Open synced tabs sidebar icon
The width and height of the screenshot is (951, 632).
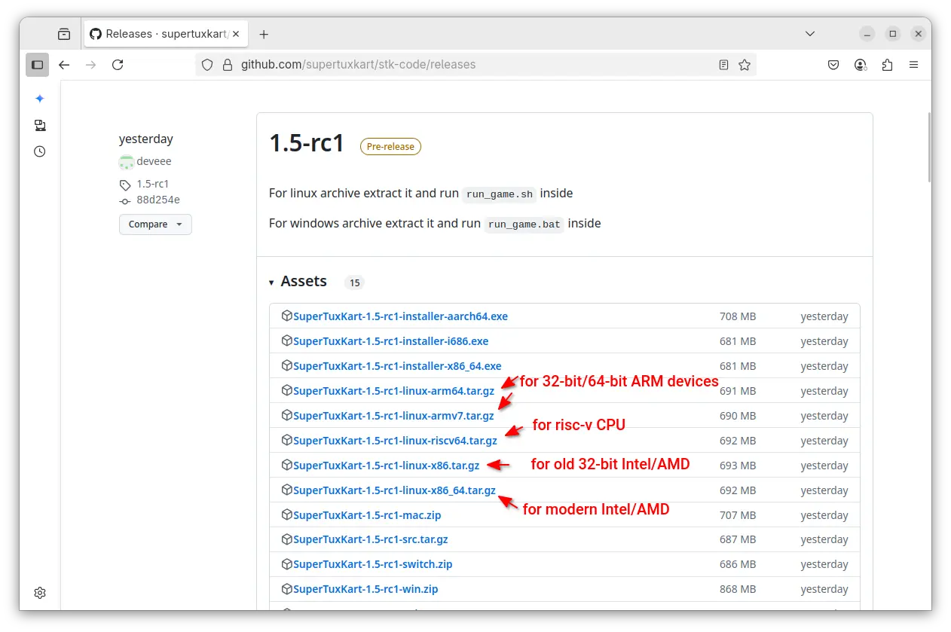(x=40, y=125)
